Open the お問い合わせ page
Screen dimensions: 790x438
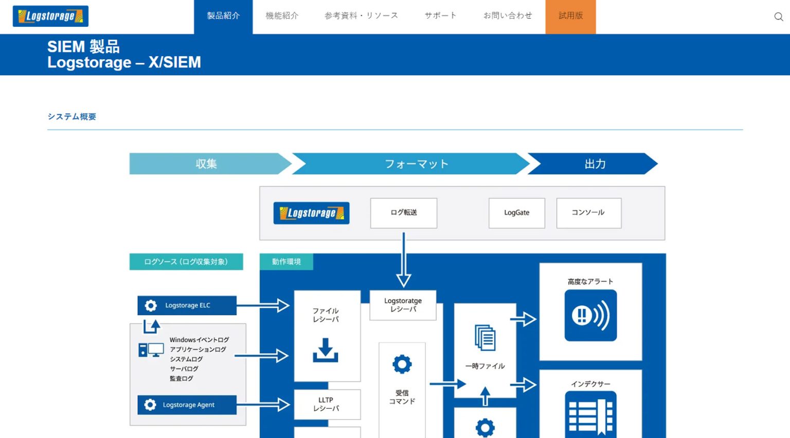click(508, 15)
